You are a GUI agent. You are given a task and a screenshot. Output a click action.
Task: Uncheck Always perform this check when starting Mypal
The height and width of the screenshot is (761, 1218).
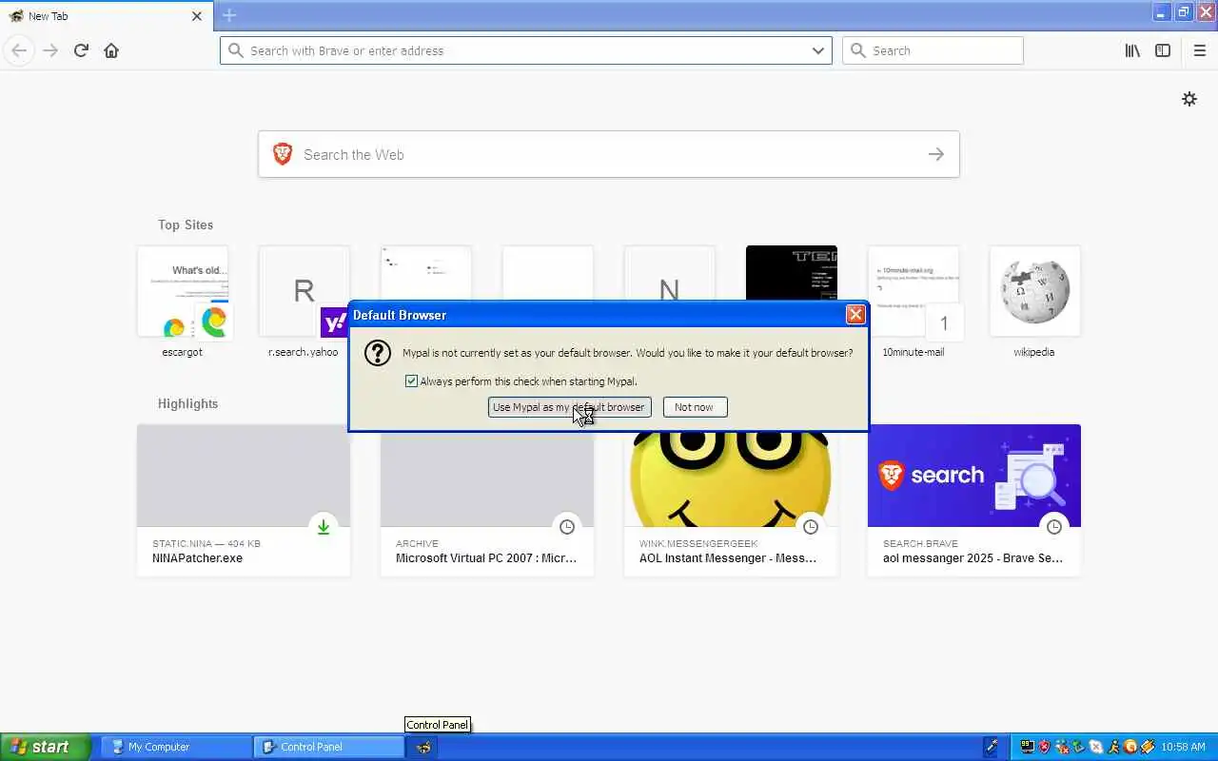click(x=411, y=381)
